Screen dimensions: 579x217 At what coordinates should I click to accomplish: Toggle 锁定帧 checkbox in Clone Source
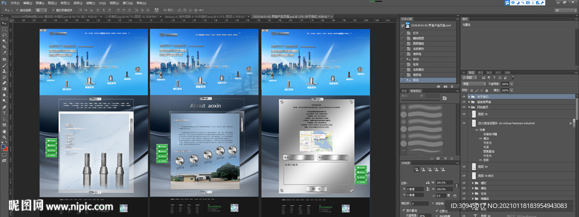coord(433,203)
